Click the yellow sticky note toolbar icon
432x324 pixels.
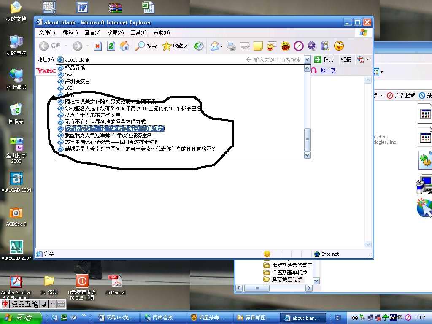click(x=258, y=46)
